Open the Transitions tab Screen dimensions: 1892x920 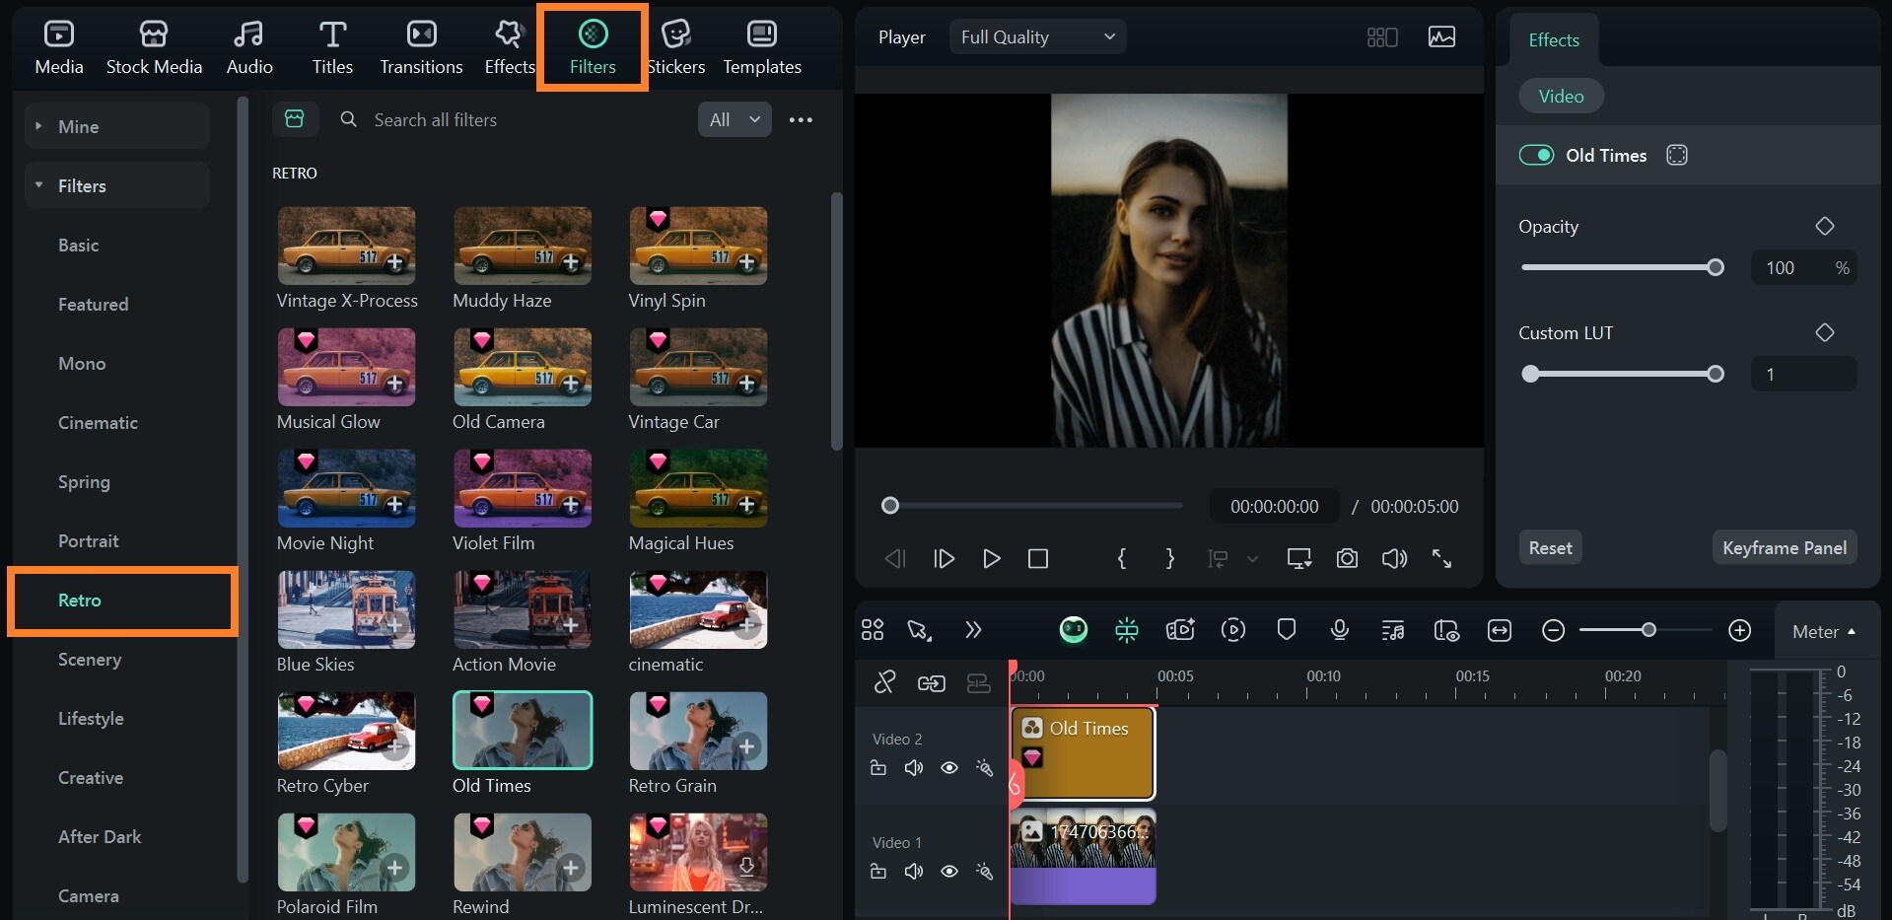pos(421,47)
